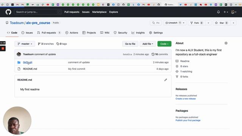Viewport: 242px width, 136px height.
Task: Click Create a new release
Action: click(186, 99)
